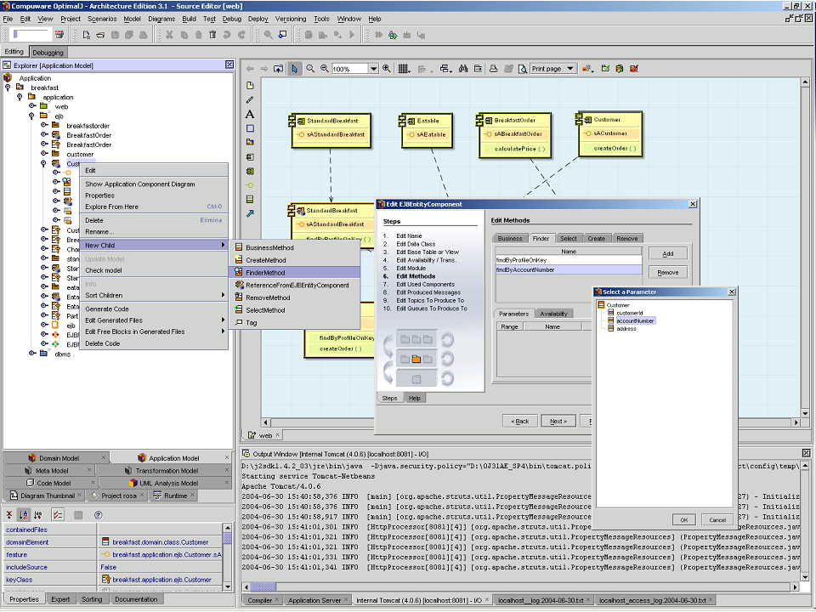Image resolution: width=816 pixels, height=612 pixels.
Task: Collapse the breakfast node in Explorer tree
Action: coord(8,88)
